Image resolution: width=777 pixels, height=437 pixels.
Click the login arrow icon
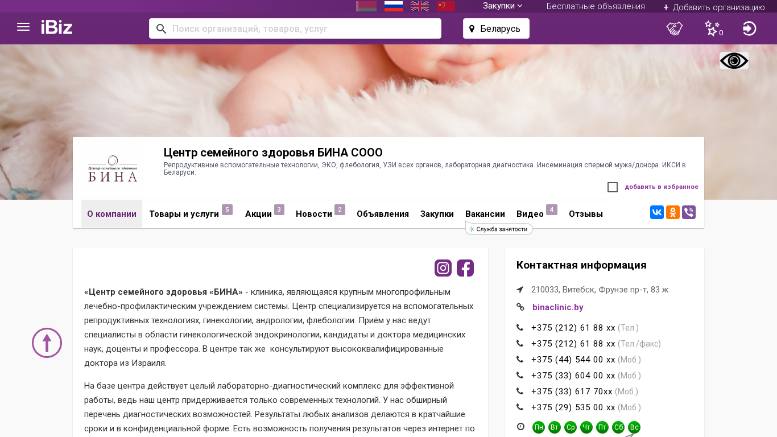tap(750, 28)
